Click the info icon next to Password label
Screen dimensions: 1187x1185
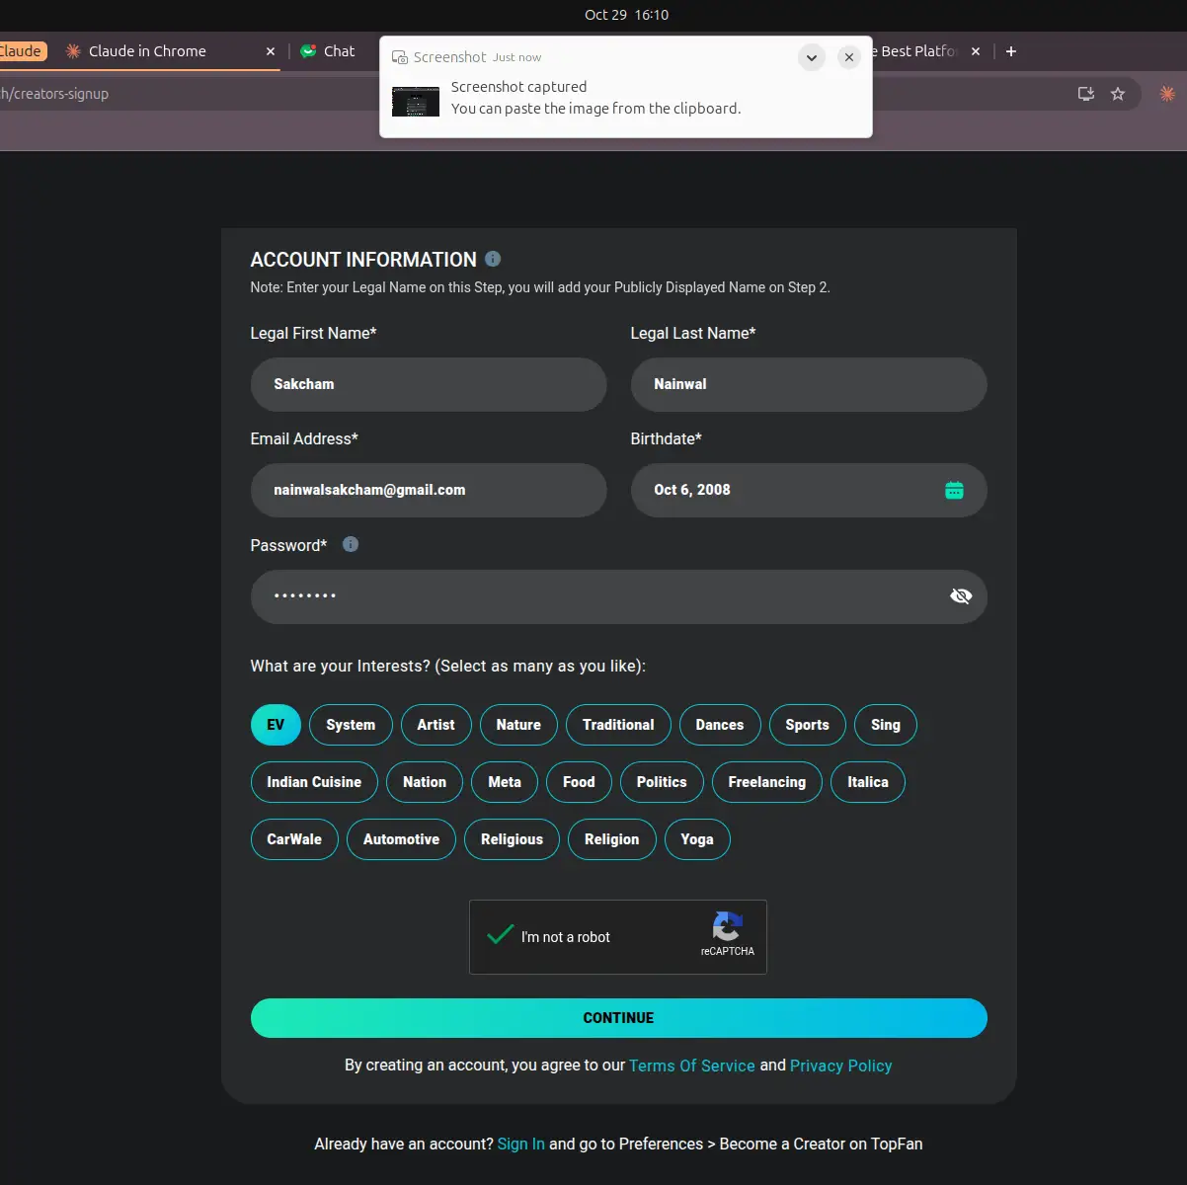(x=351, y=544)
